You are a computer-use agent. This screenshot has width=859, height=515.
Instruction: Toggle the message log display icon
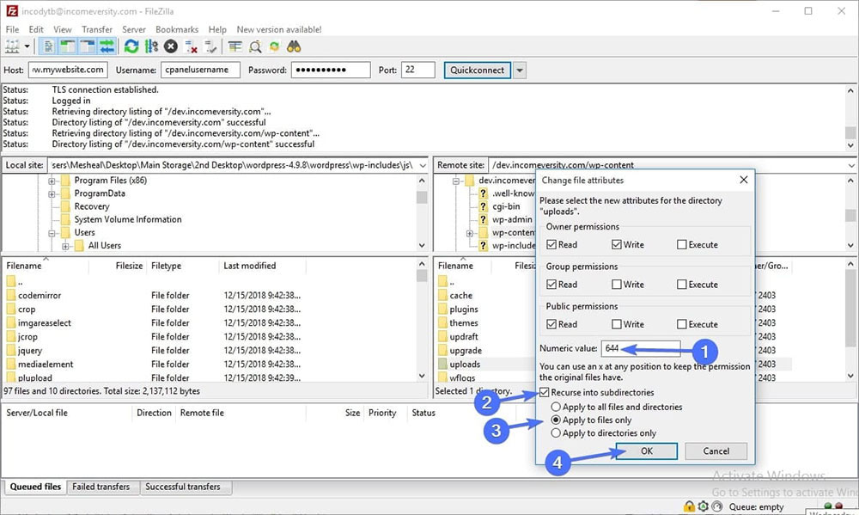(48, 46)
